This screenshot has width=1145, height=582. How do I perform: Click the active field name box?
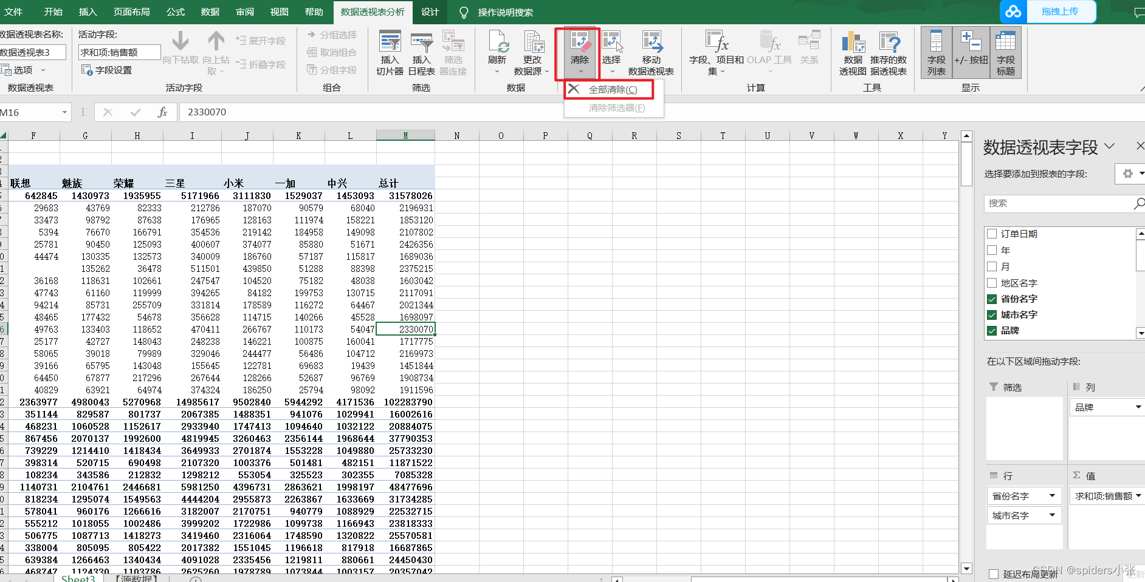119,52
